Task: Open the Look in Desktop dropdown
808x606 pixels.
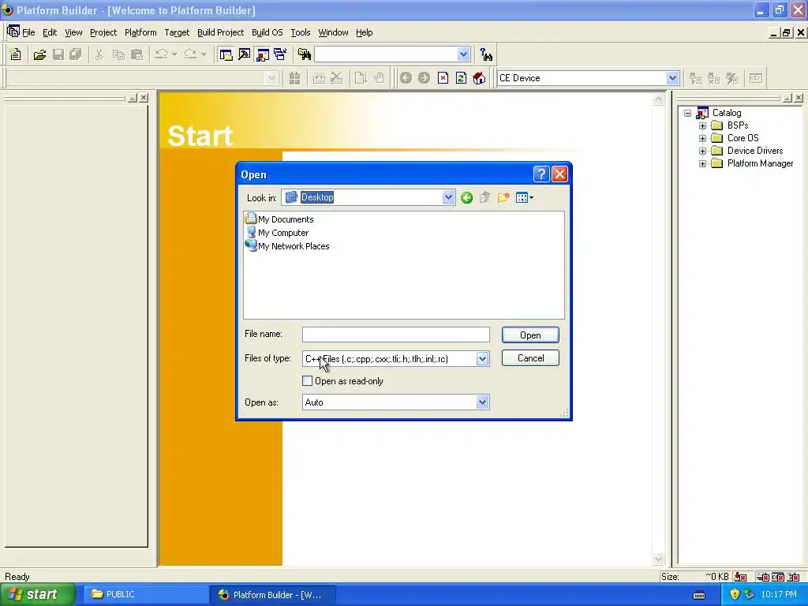Action: tap(448, 197)
